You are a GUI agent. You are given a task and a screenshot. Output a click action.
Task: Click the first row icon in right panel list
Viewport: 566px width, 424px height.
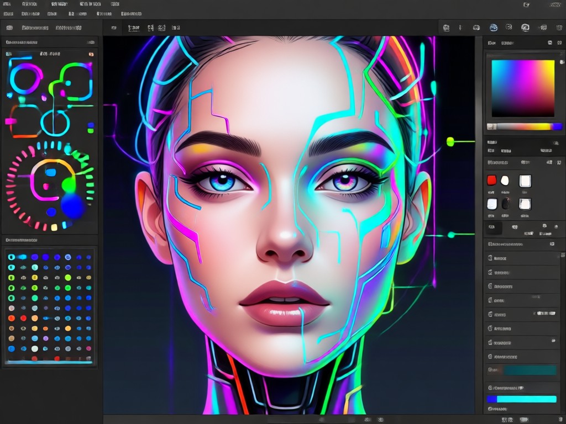[490, 258]
